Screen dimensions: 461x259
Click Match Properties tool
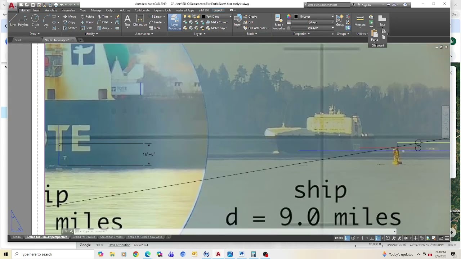[x=279, y=22]
